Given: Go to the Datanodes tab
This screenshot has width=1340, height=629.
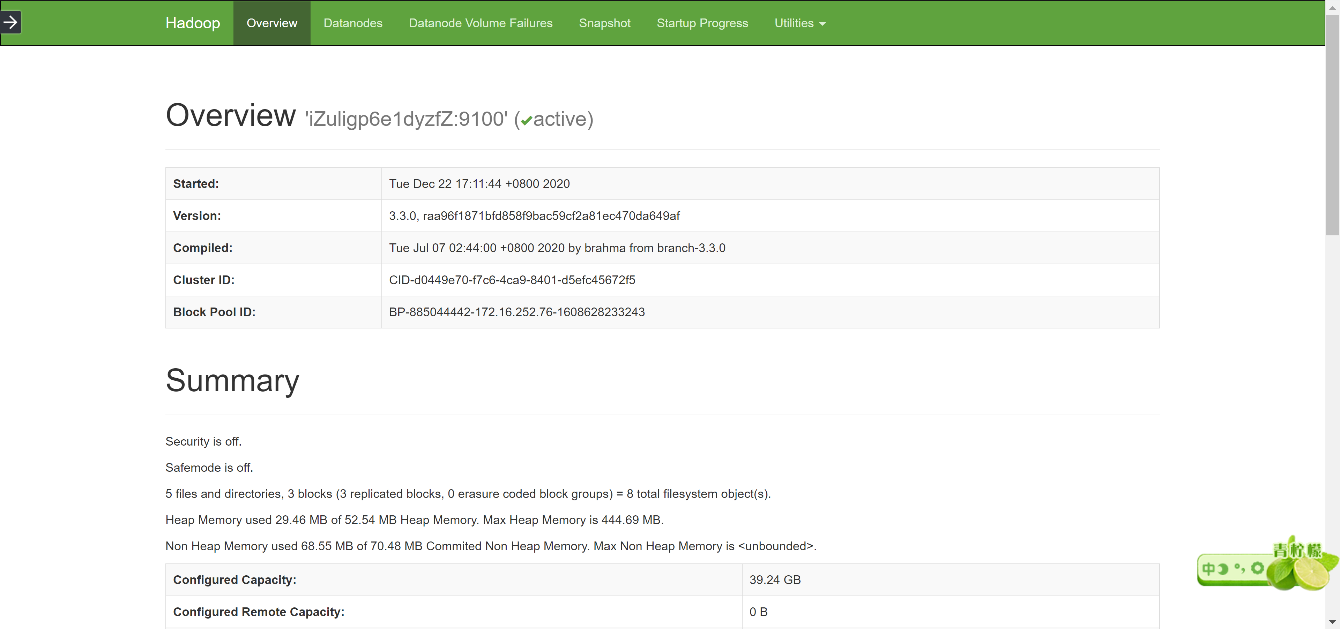Looking at the screenshot, I should point(353,23).
